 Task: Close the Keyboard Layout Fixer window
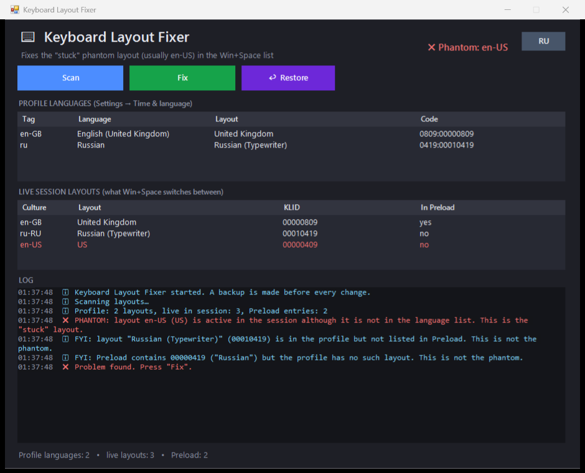pos(566,10)
